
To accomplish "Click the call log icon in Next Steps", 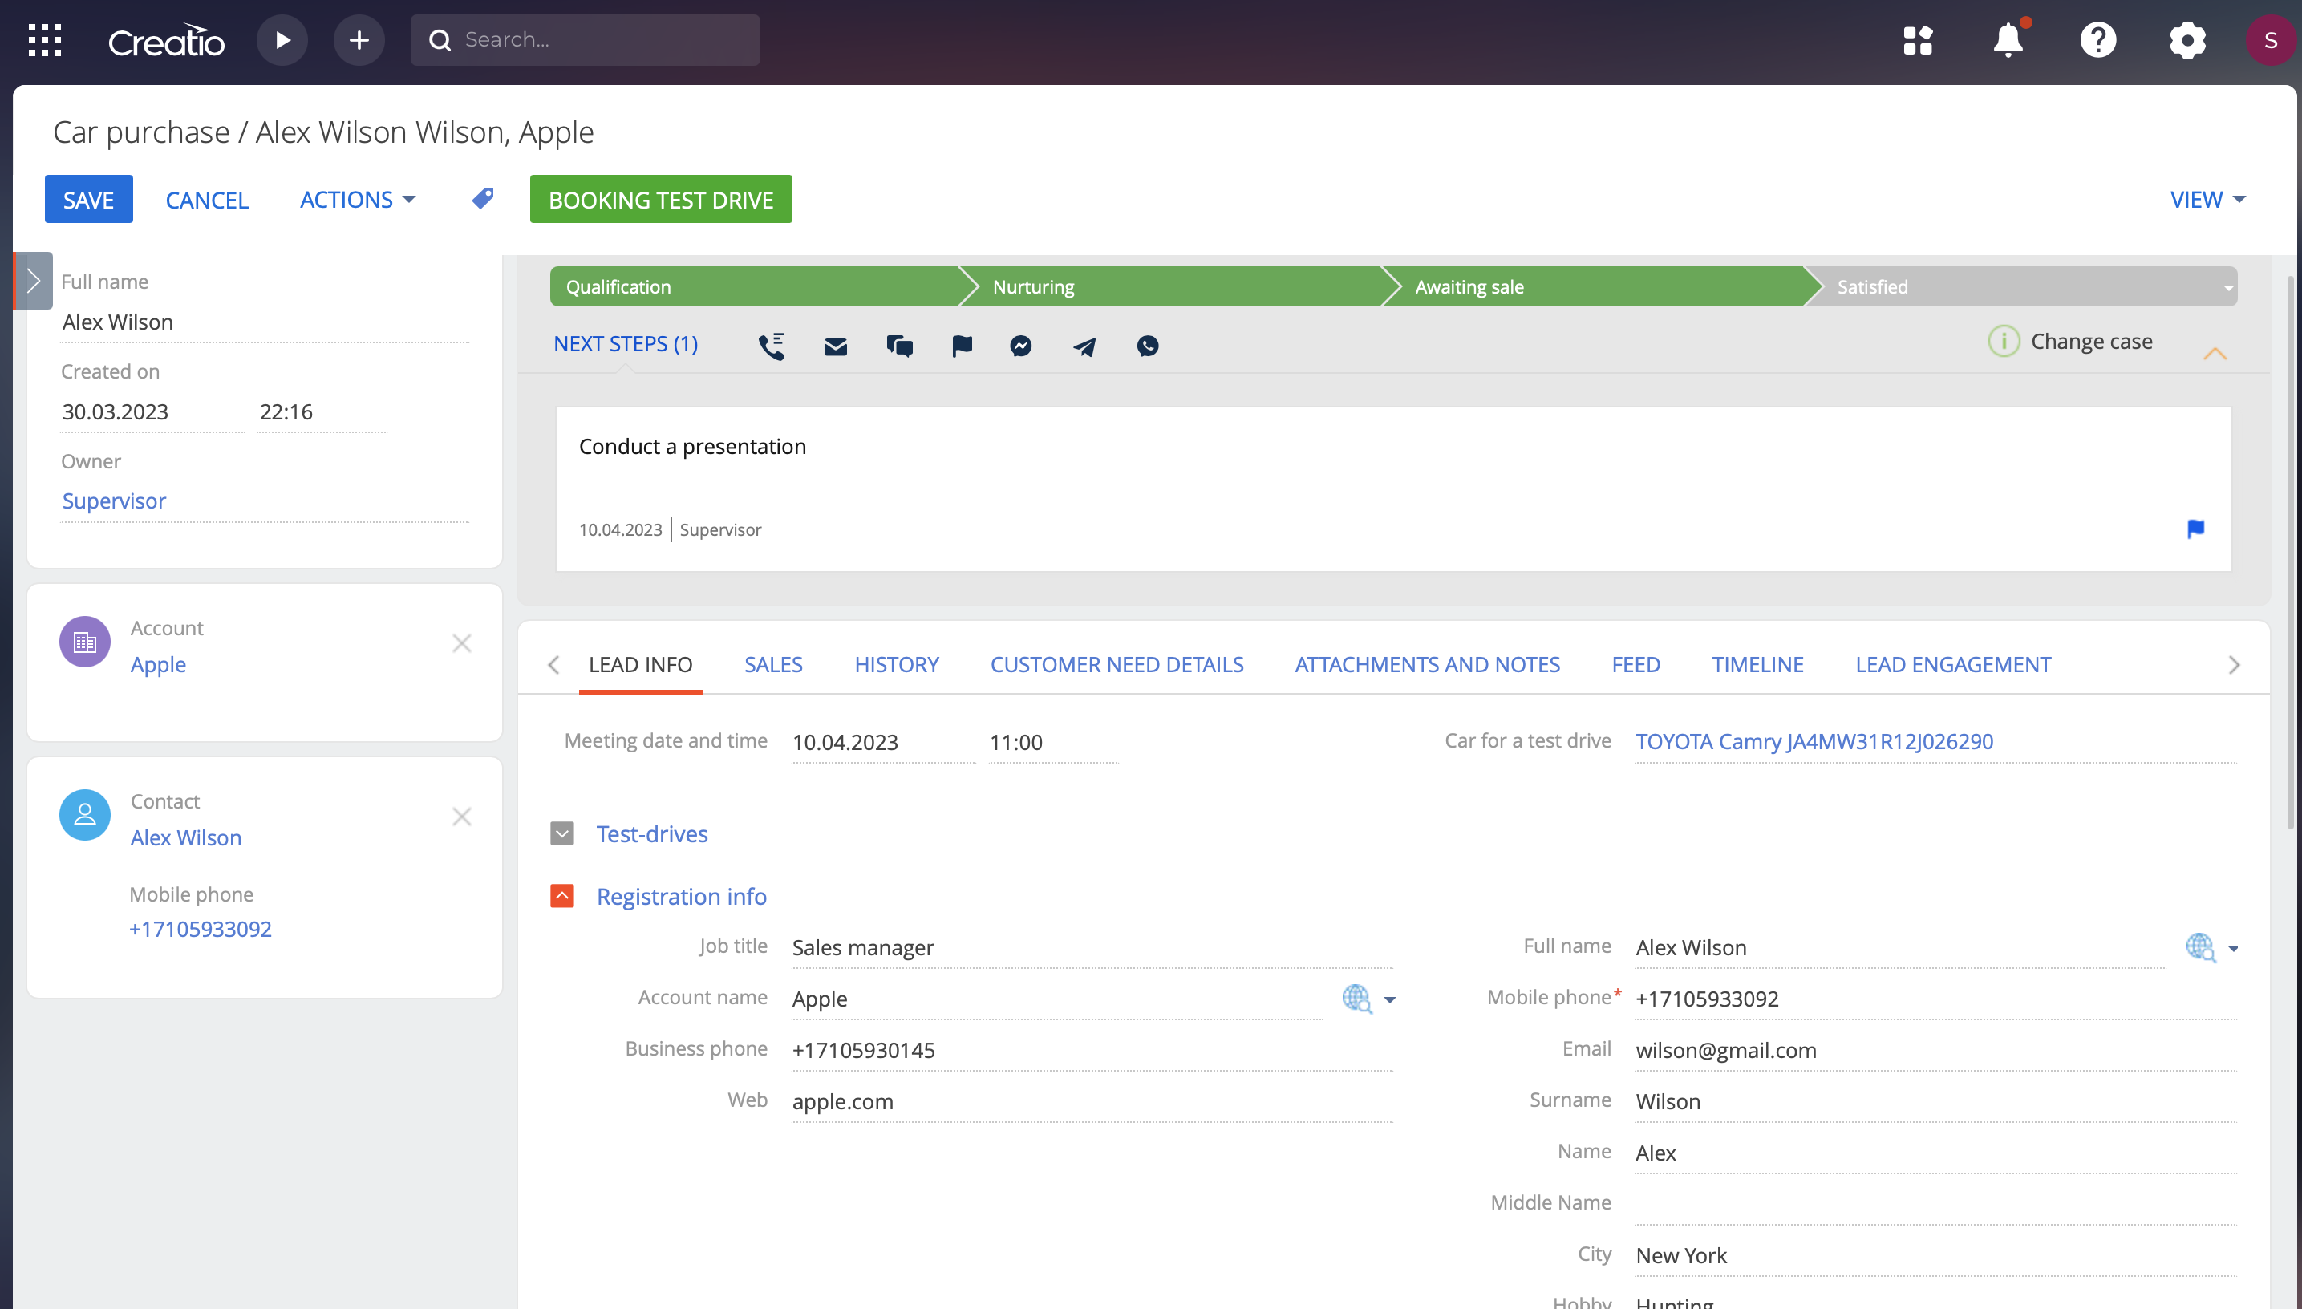I will pyautogui.click(x=772, y=346).
